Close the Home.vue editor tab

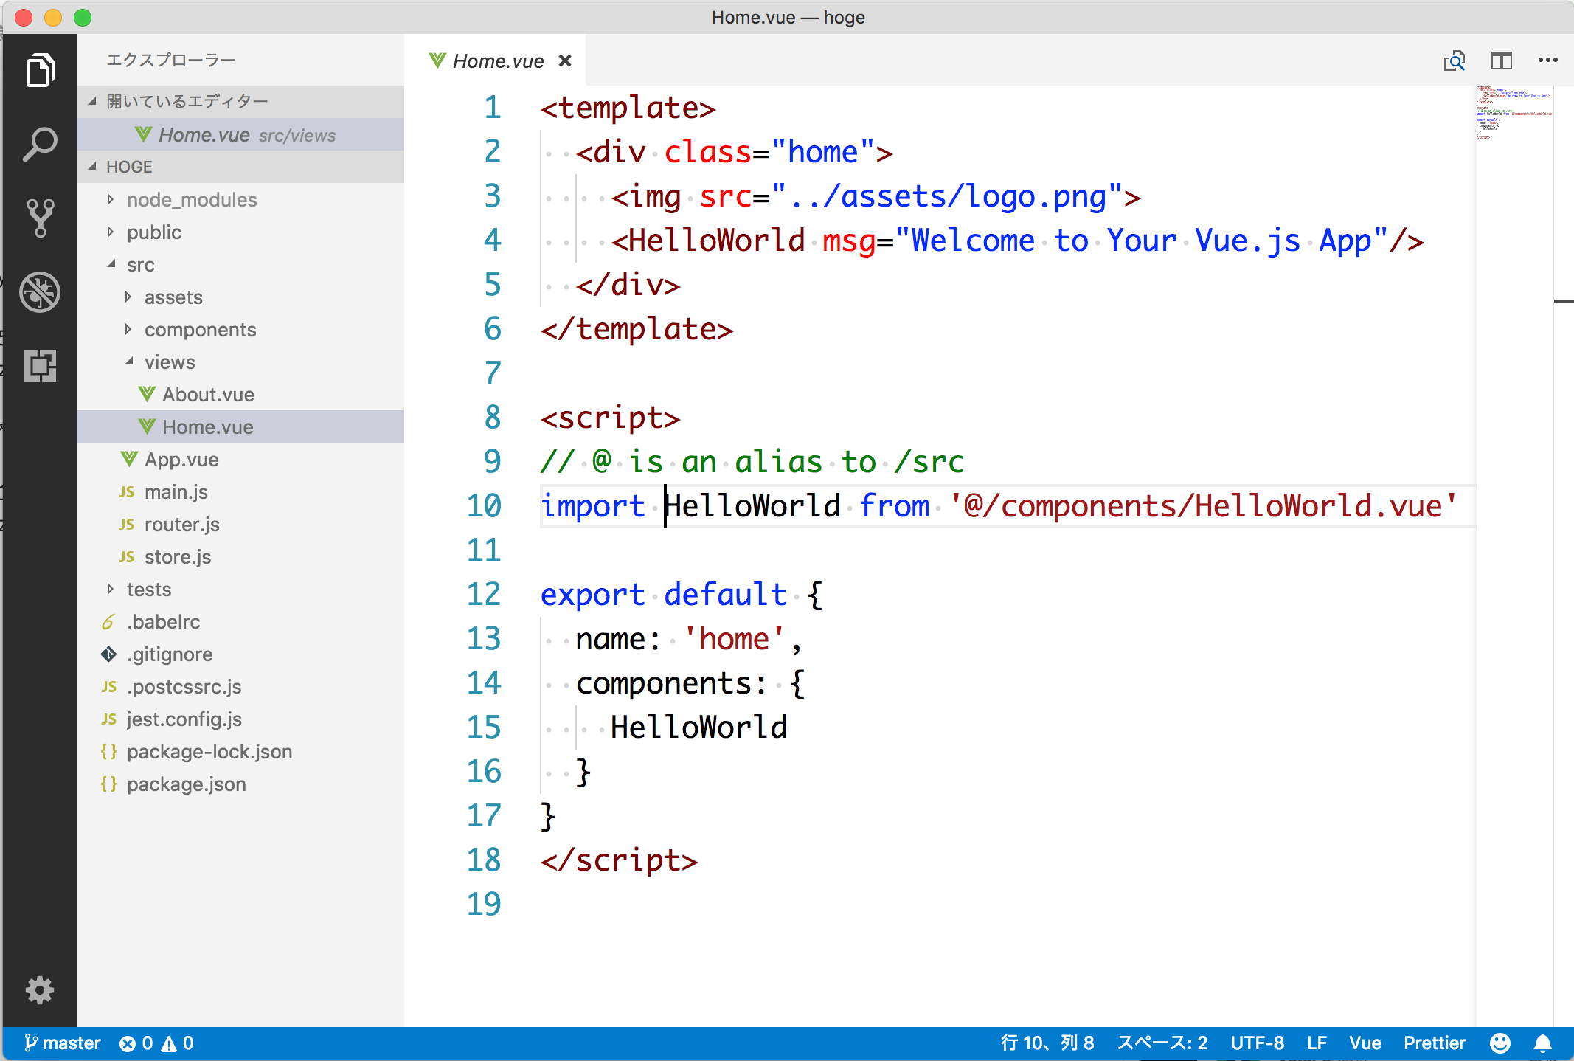(565, 61)
